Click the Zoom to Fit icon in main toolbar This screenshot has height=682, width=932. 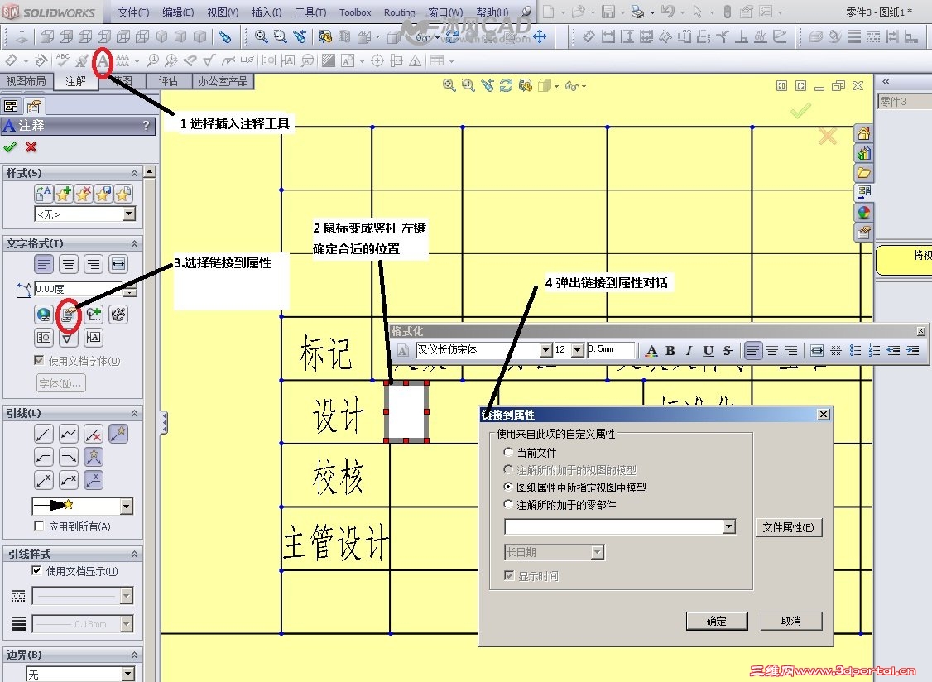261,37
